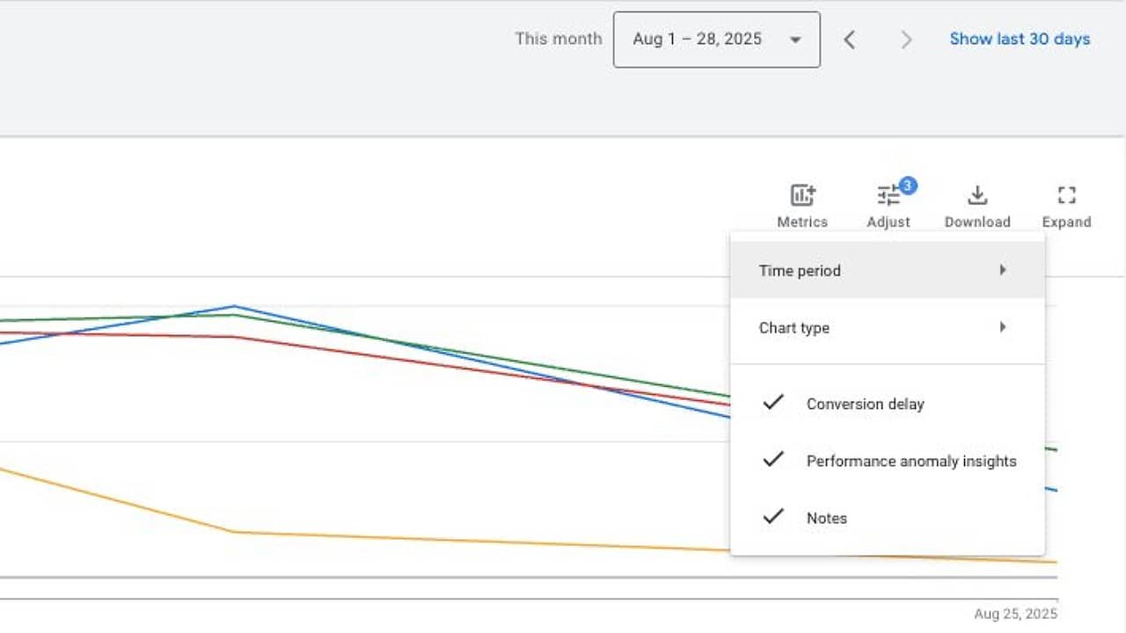Open the Aug 1 – 28, 2025 date dropdown
Image resolution: width=1126 pixels, height=633 pixels.
(716, 40)
